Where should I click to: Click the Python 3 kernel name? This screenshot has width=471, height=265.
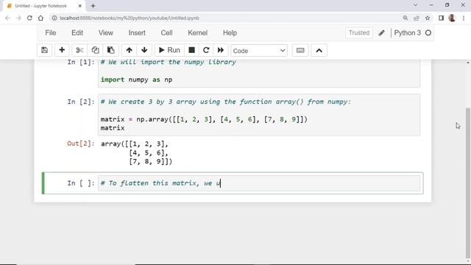[407, 32]
